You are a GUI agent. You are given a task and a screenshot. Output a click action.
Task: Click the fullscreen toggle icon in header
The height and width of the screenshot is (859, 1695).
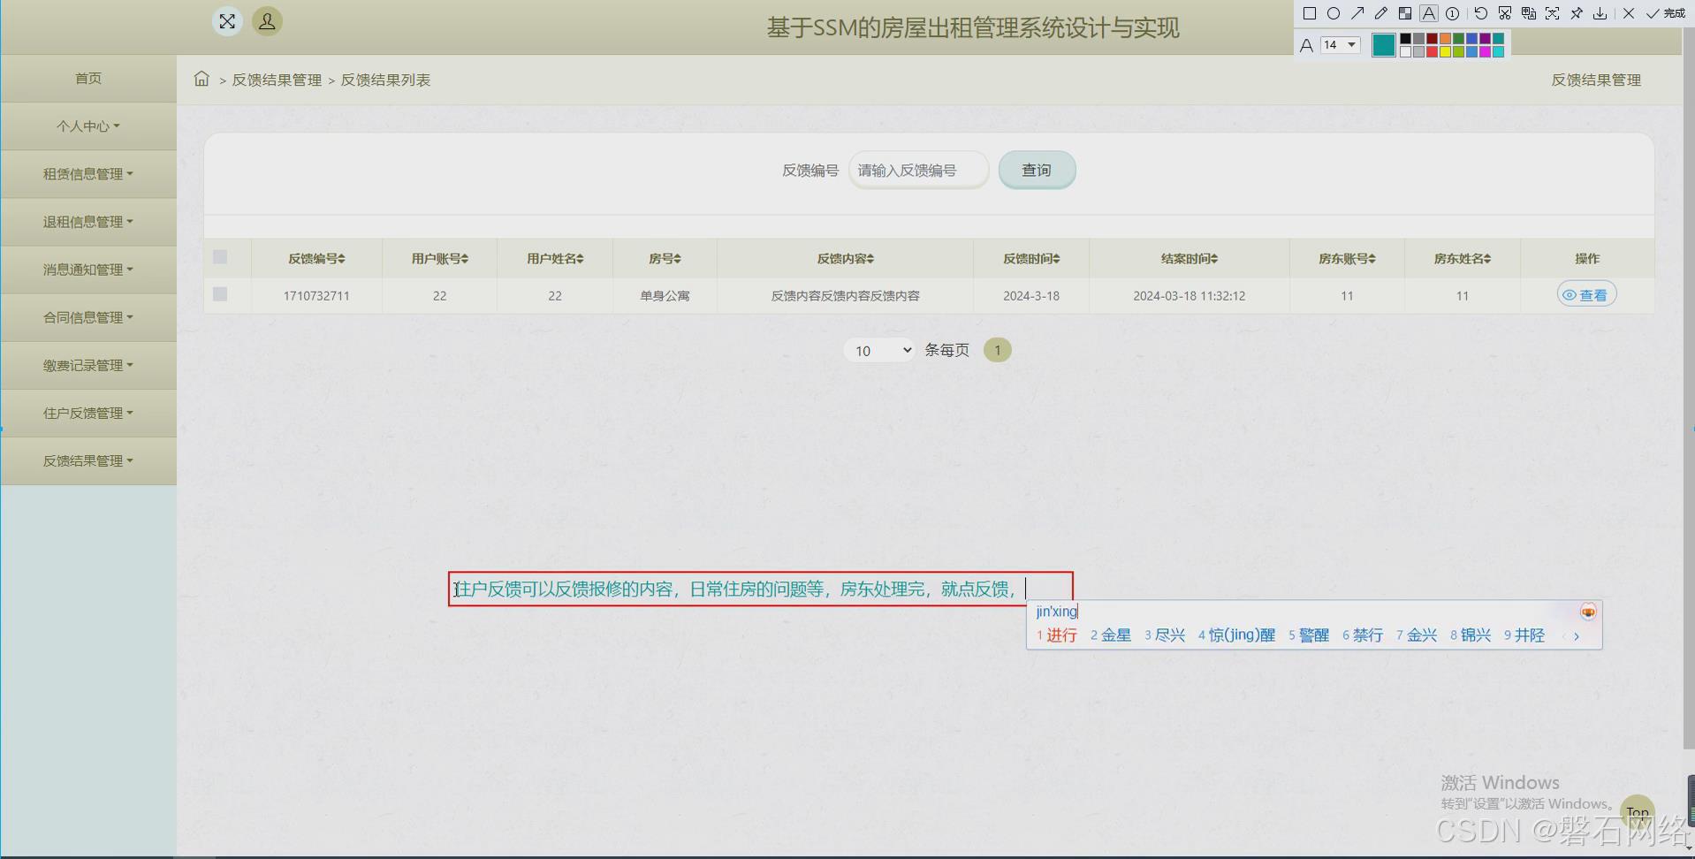[227, 21]
